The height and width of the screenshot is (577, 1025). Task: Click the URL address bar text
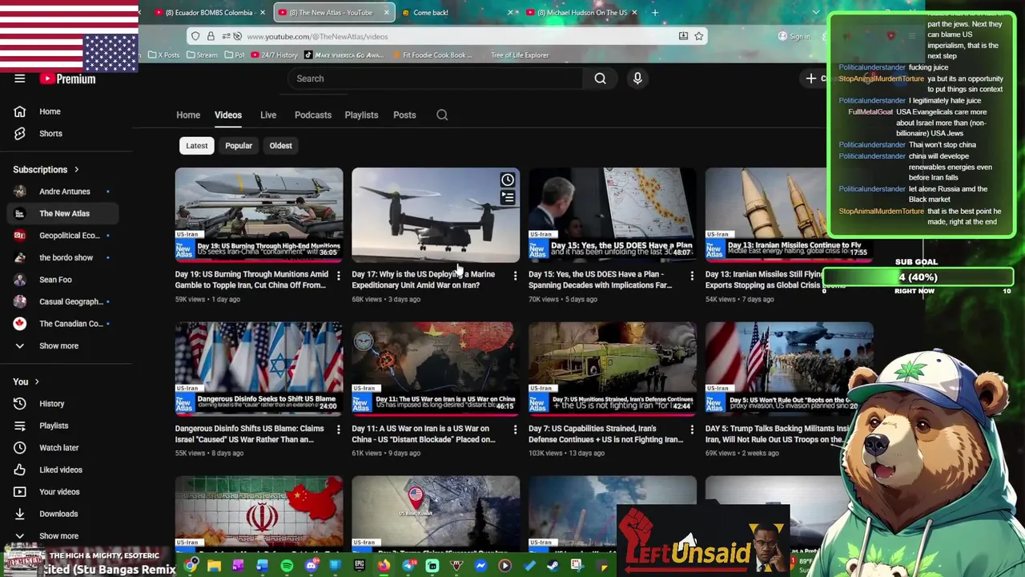[x=317, y=36]
